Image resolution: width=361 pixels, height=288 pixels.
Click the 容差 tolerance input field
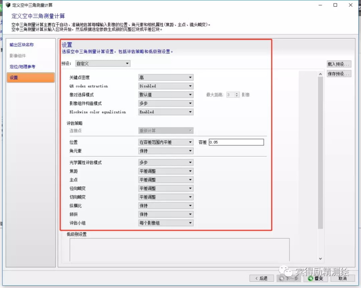click(x=235, y=142)
